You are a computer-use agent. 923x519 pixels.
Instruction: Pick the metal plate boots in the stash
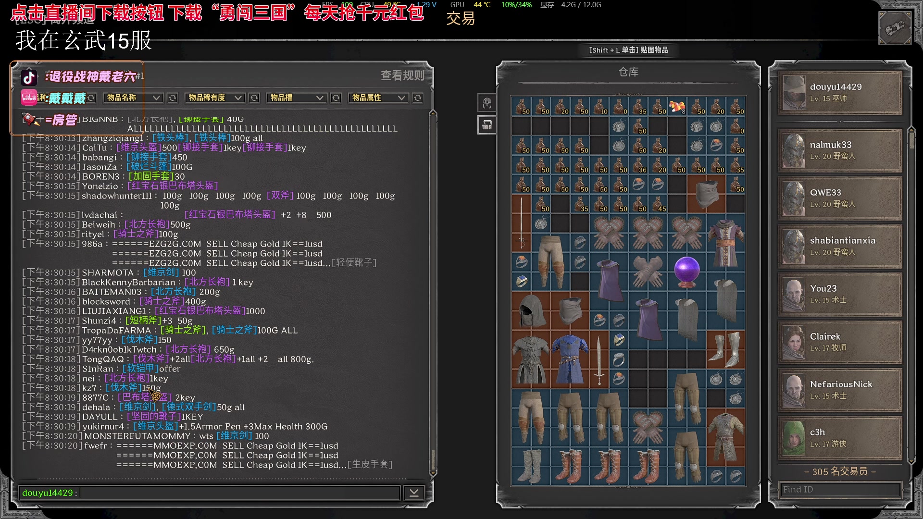pyautogui.click(x=725, y=349)
